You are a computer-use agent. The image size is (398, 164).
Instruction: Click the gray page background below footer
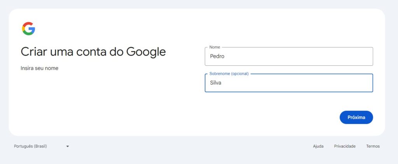pyautogui.click(x=199, y=157)
